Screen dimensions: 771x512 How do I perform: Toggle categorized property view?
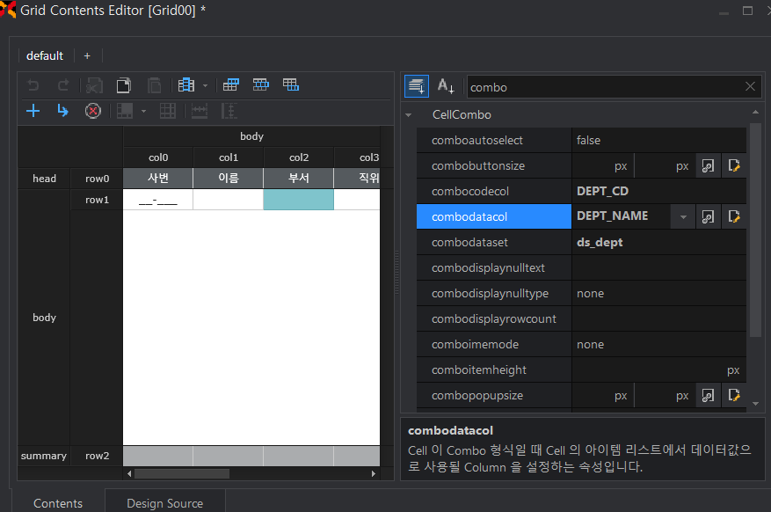pyautogui.click(x=417, y=86)
